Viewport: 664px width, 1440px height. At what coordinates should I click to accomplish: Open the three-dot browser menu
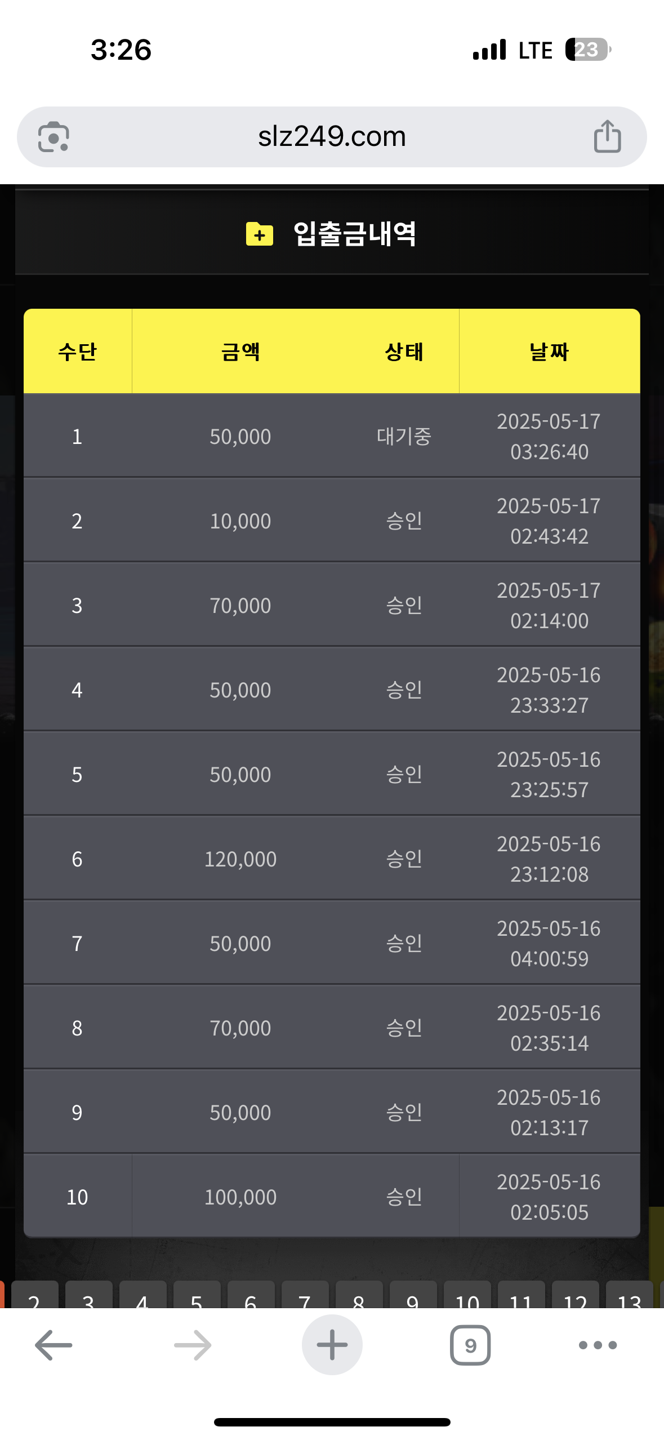[x=598, y=1345]
